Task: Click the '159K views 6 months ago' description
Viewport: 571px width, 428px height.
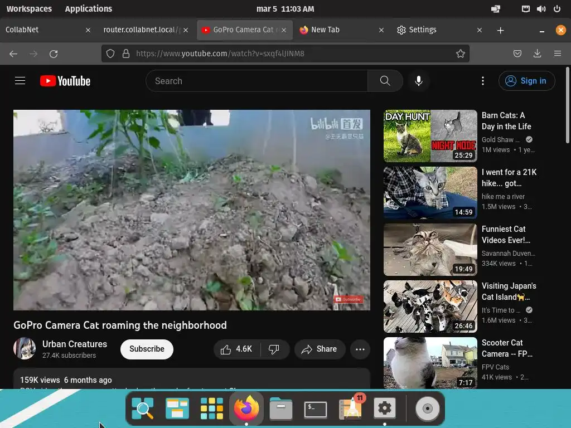Action: [66, 380]
